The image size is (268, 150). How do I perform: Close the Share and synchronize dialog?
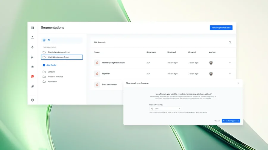238,83
